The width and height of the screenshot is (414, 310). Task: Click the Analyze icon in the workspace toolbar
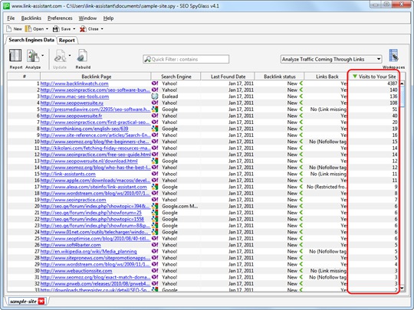pos(32,56)
